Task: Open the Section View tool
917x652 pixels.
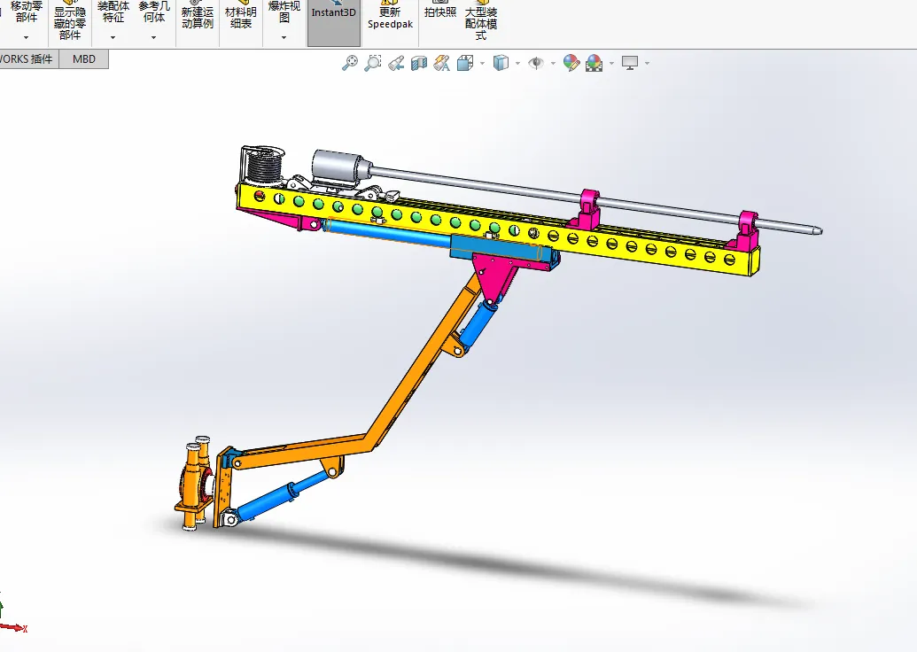Action: tap(419, 63)
